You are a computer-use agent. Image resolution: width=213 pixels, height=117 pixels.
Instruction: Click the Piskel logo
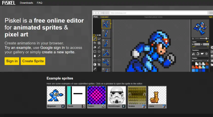pyautogui.click(x=9, y=3)
